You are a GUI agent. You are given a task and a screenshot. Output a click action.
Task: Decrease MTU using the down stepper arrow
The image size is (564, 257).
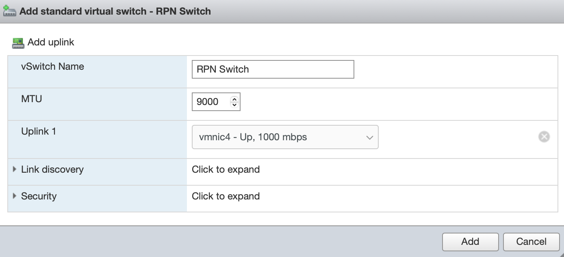(234, 105)
